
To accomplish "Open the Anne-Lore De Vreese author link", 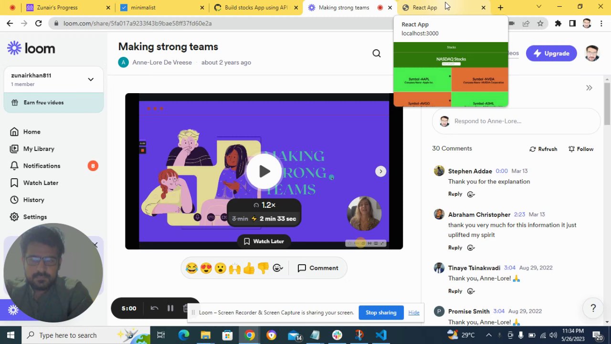I will click(162, 63).
